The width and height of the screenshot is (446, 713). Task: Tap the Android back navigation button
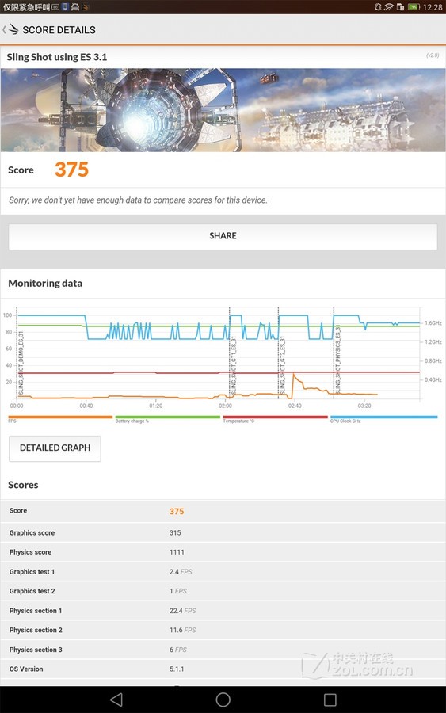116,700
